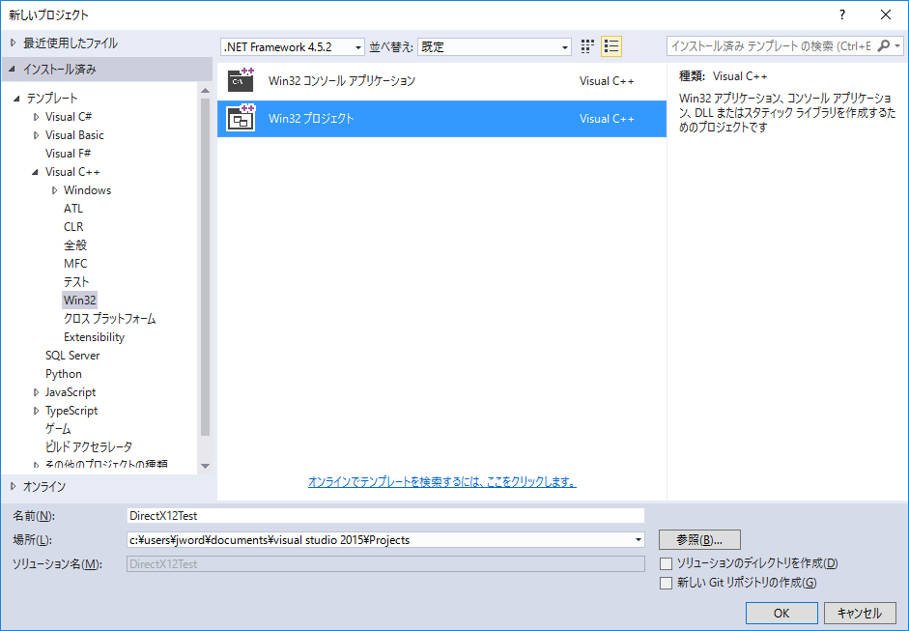Open the project location dropdown
The image size is (909, 631).
click(639, 540)
